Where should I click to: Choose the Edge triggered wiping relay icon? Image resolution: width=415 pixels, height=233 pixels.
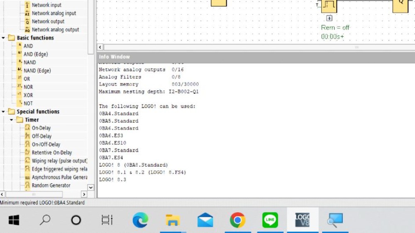(27, 169)
